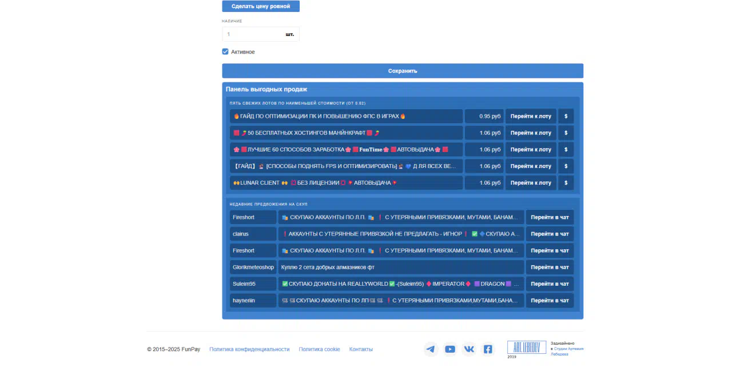Click $ button for LUNAR CLIENT lot
The height and width of the screenshot is (367, 732).
pos(566,183)
